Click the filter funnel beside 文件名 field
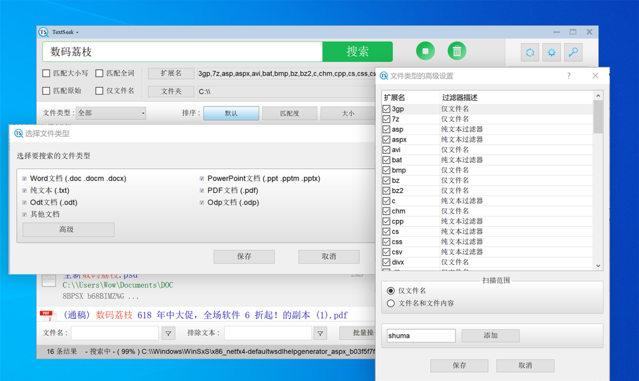 click(168, 333)
